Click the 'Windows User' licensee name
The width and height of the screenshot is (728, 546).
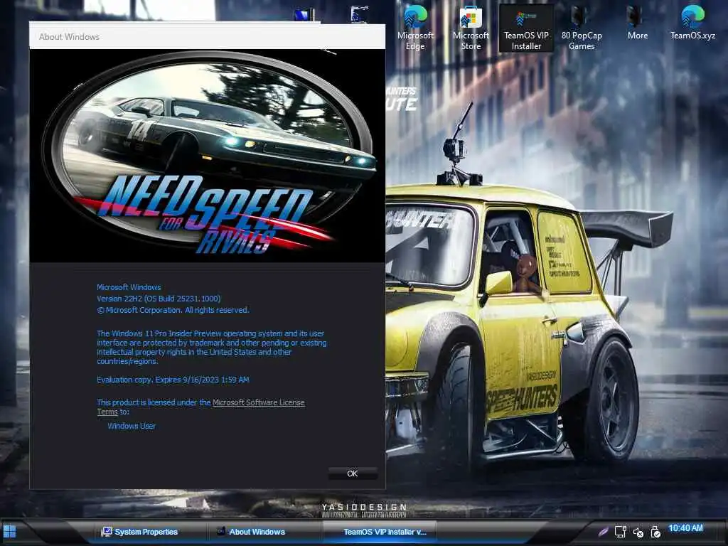click(132, 426)
